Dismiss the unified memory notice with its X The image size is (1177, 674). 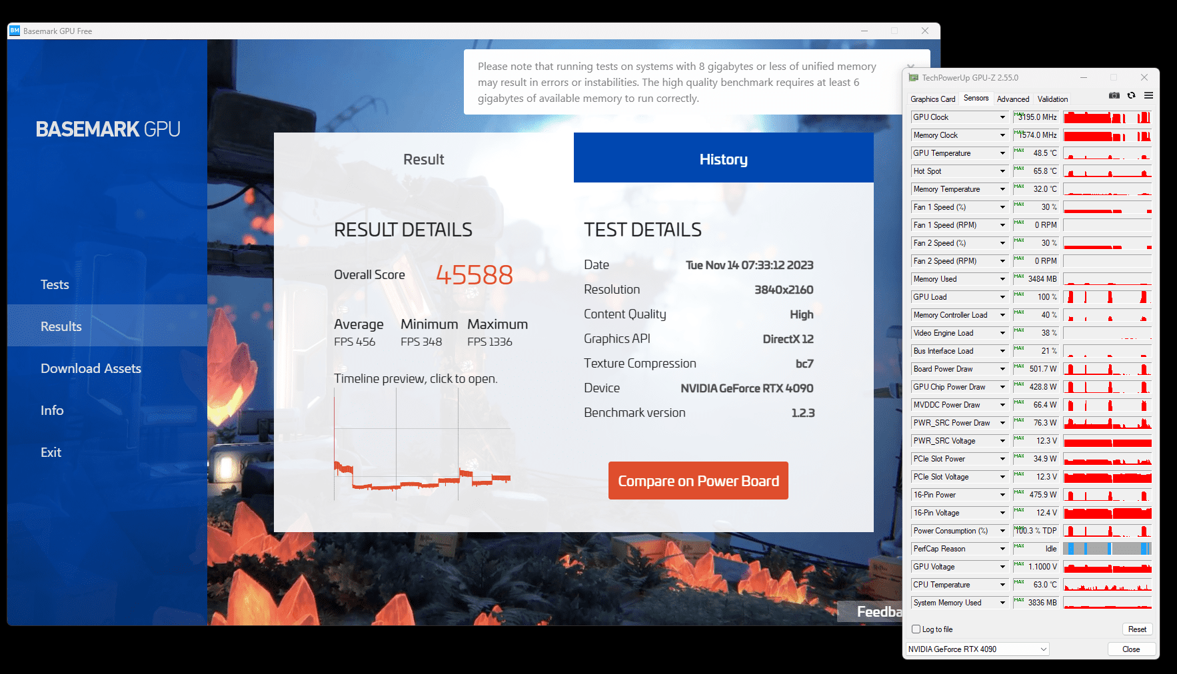(911, 67)
